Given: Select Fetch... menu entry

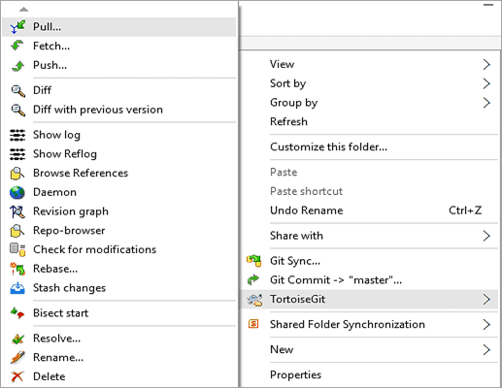Looking at the screenshot, I should 119,46.
